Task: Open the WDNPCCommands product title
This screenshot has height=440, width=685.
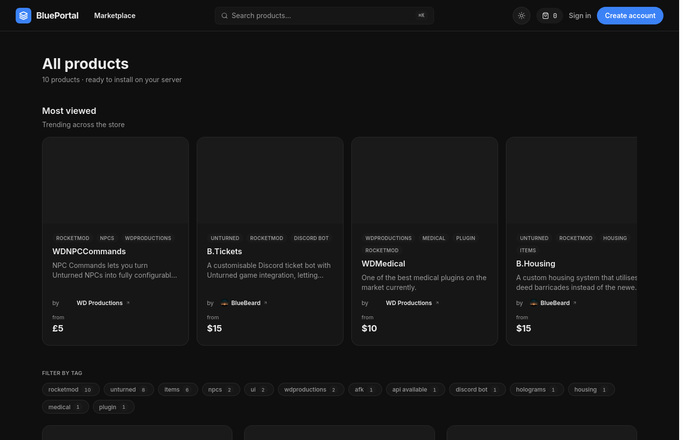Action: point(89,251)
